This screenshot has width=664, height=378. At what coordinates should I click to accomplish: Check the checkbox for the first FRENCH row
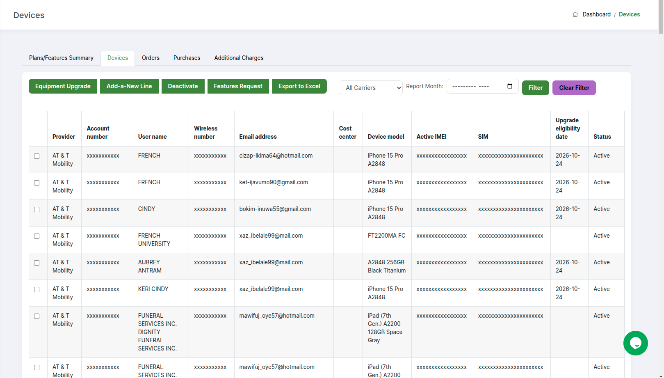(37, 156)
